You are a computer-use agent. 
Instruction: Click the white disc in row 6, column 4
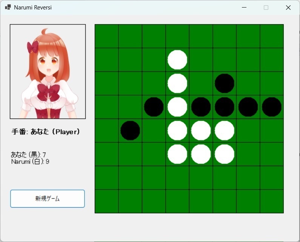point(177,154)
